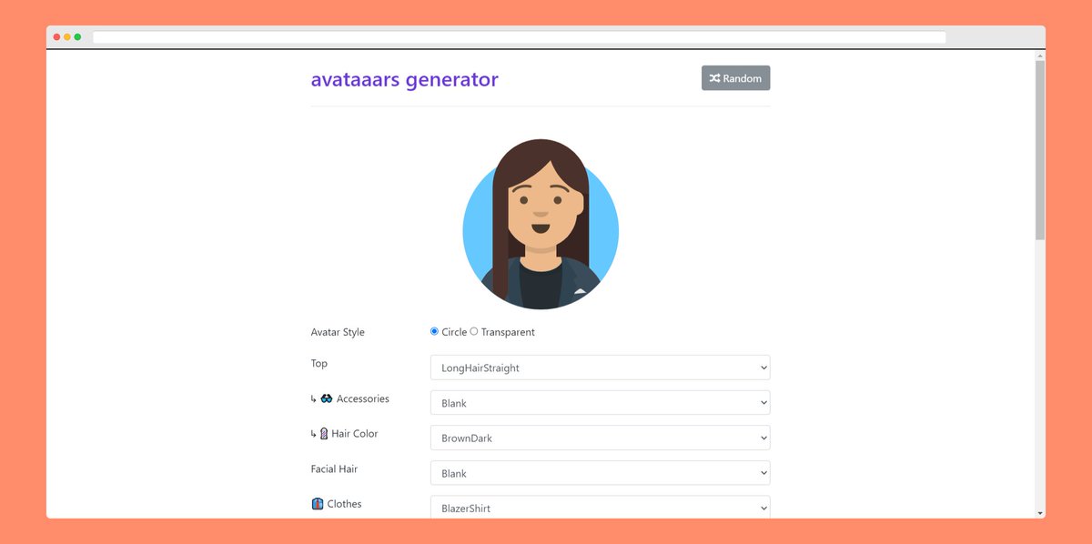Select the Circle avatar style
1092x544 pixels.
tap(434, 331)
